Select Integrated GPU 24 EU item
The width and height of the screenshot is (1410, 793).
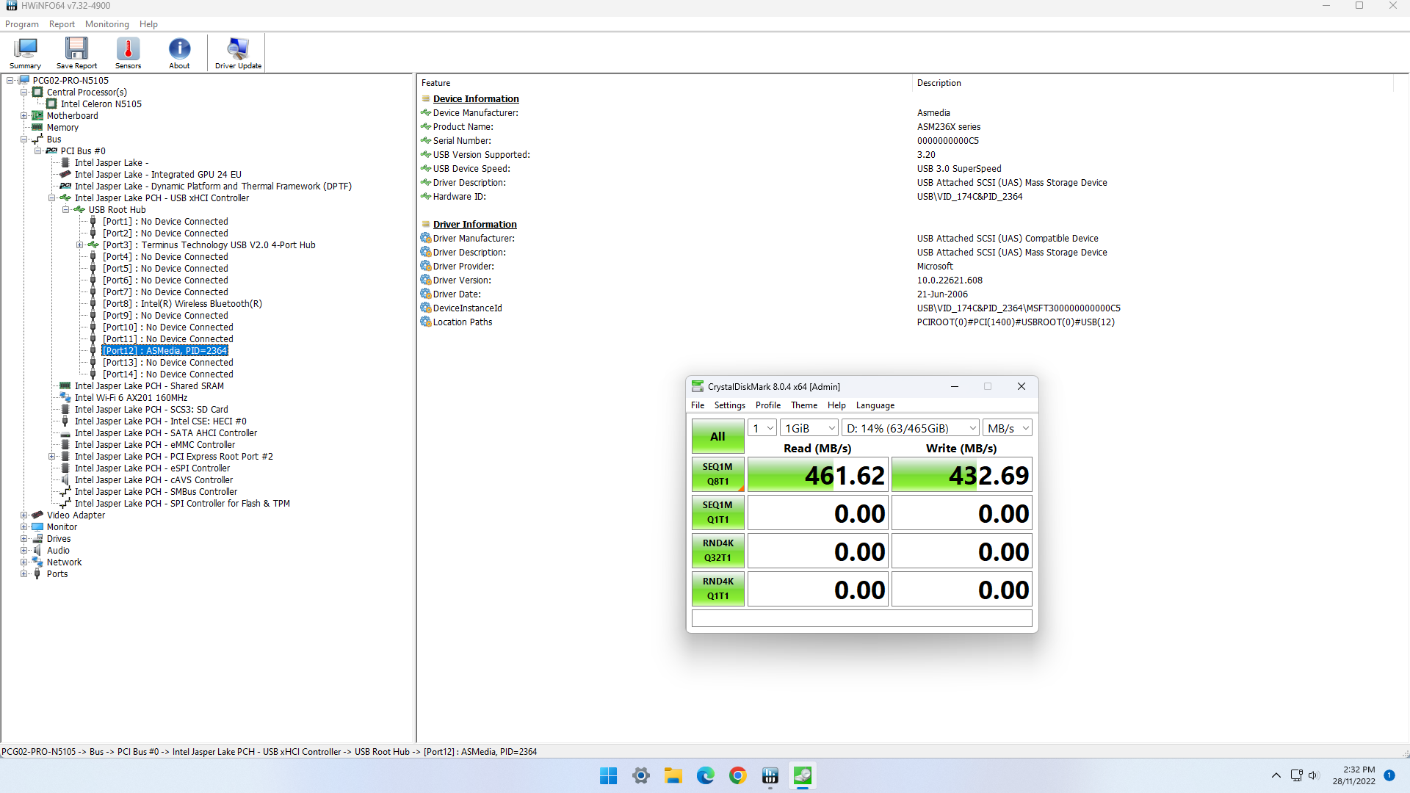coord(158,175)
